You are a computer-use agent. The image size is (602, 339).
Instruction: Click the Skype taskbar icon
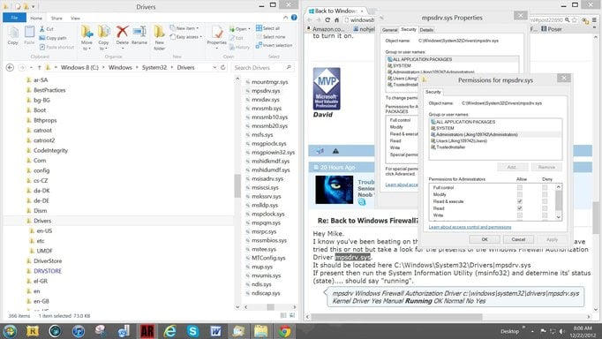(192, 331)
